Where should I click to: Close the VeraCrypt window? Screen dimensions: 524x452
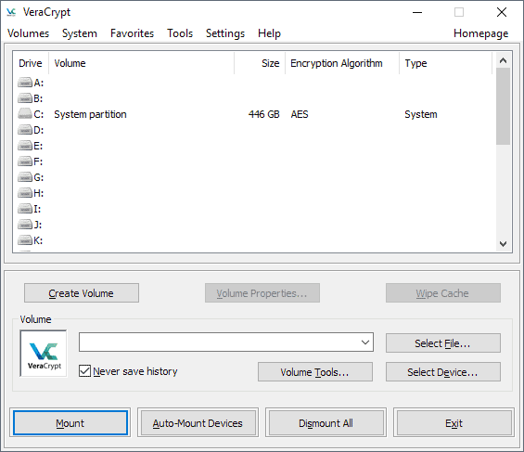(501, 12)
